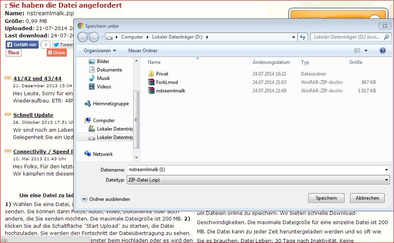The height and width of the screenshot is (243, 394).
Task: Change the view using the view icon
Action: 357,51
